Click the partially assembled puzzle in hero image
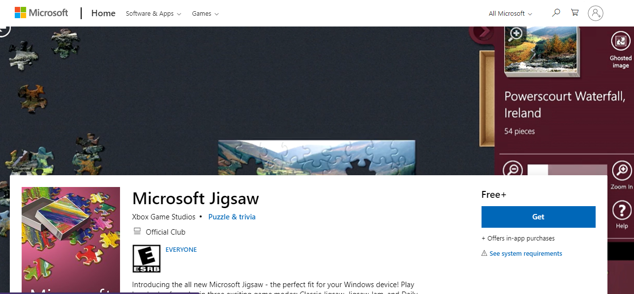 click(x=317, y=158)
